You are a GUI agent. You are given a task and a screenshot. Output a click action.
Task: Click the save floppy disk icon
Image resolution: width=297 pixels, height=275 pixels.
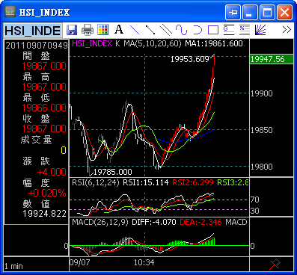(72, 30)
